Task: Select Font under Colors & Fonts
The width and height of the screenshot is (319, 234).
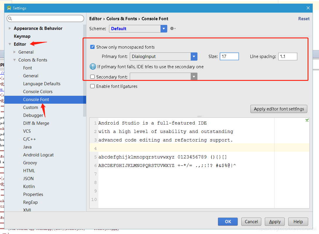Action: point(28,68)
